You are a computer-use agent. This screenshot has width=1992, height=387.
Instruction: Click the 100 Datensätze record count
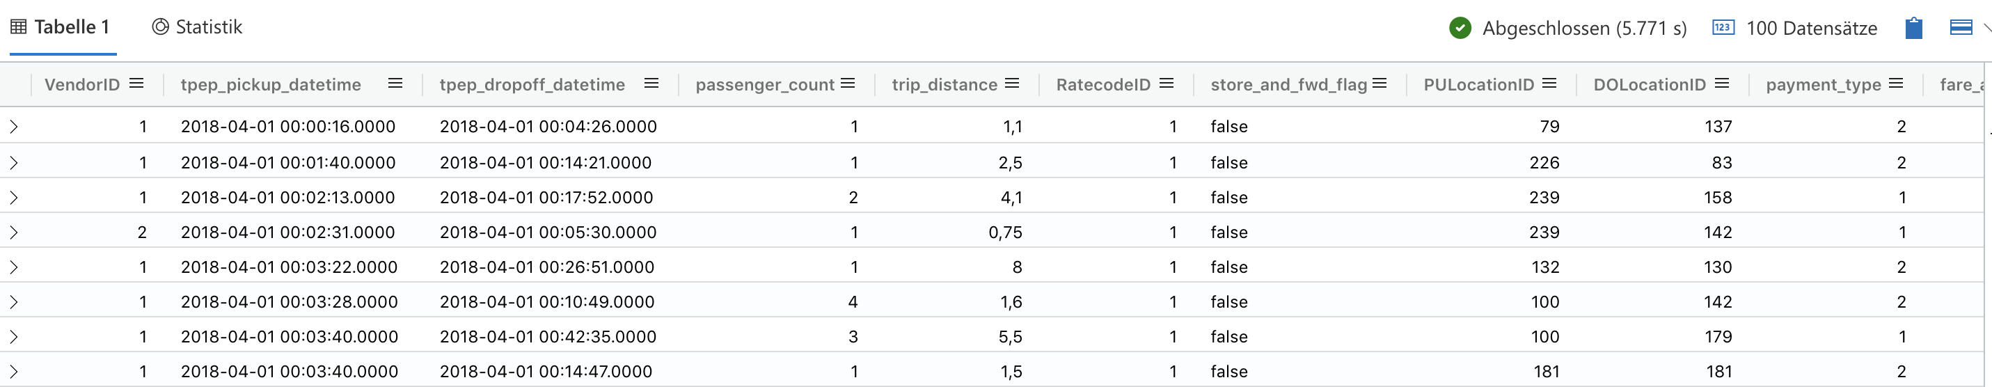pyautogui.click(x=1795, y=29)
